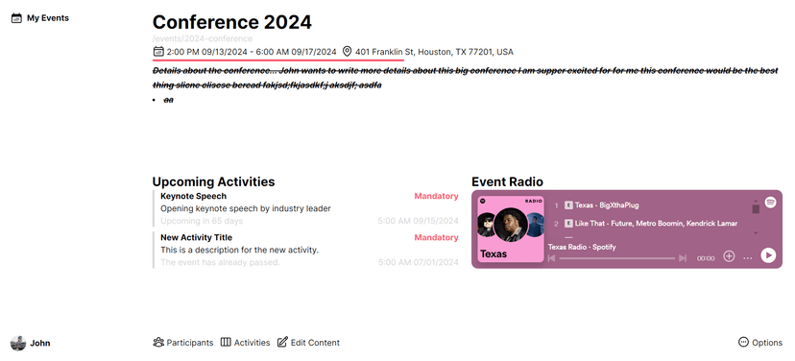Click the calendar icon next to event dates
The image size is (795, 361).
(x=158, y=51)
